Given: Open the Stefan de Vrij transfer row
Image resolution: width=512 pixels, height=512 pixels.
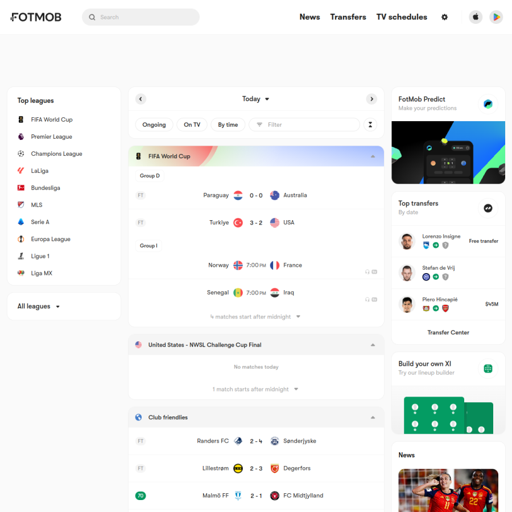Looking at the screenshot, I should [448, 272].
